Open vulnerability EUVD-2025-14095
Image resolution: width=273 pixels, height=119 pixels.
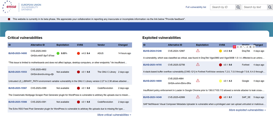18,54
